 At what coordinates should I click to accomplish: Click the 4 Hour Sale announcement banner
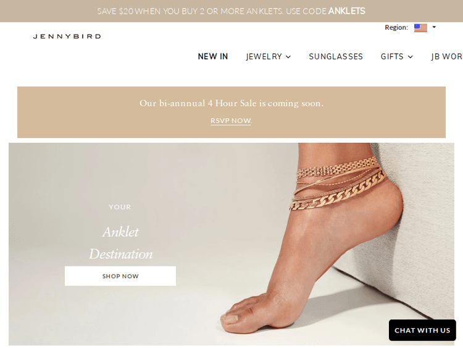(x=231, y=112)
